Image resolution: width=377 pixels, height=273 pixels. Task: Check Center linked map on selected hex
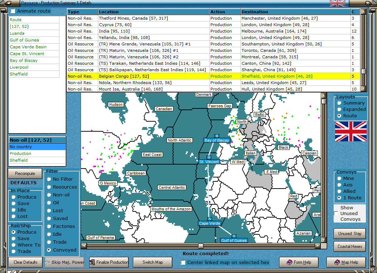tap(183, 263)
